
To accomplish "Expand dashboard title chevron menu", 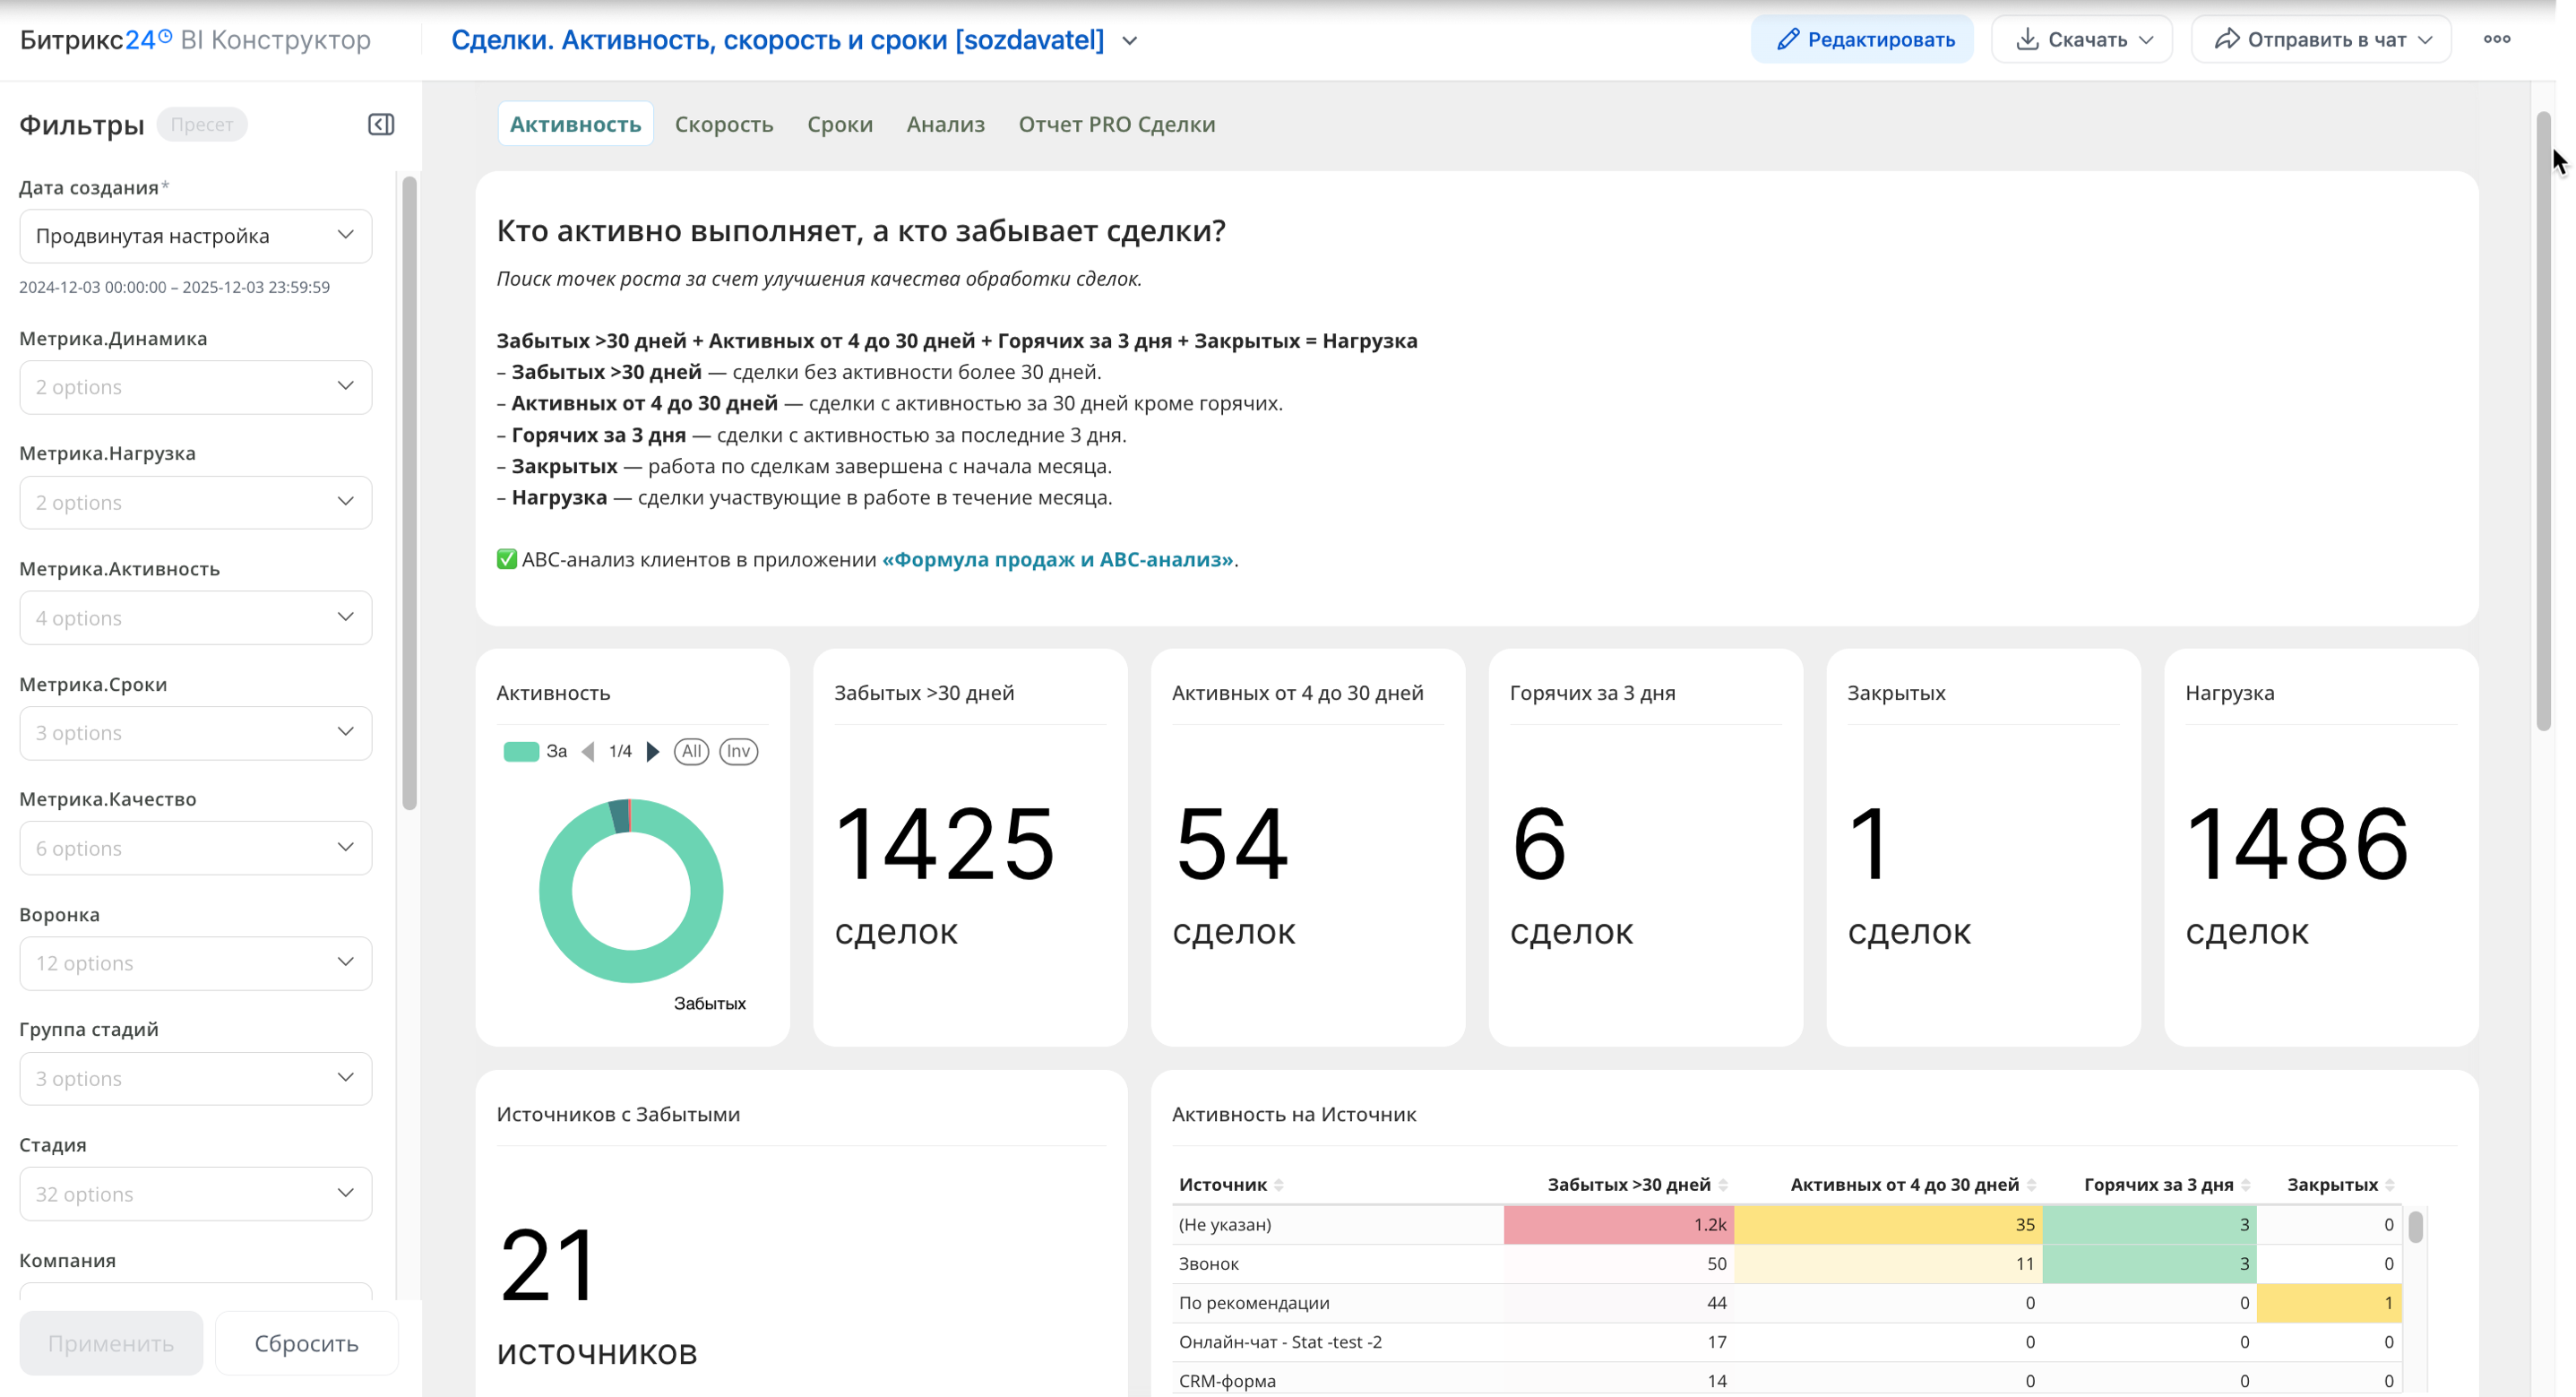I will click(x=1130, y=41).
